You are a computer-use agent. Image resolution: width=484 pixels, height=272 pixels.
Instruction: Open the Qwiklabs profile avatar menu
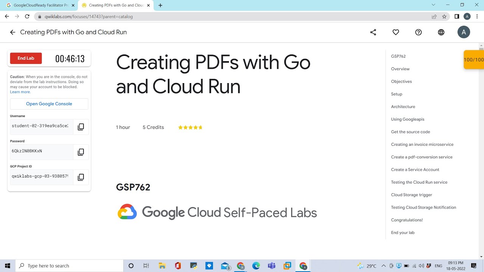[464, 32]
